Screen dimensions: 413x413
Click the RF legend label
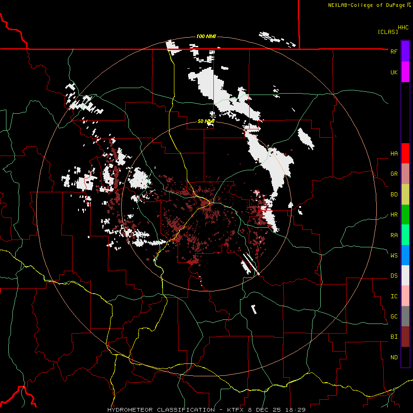point(394,51)
